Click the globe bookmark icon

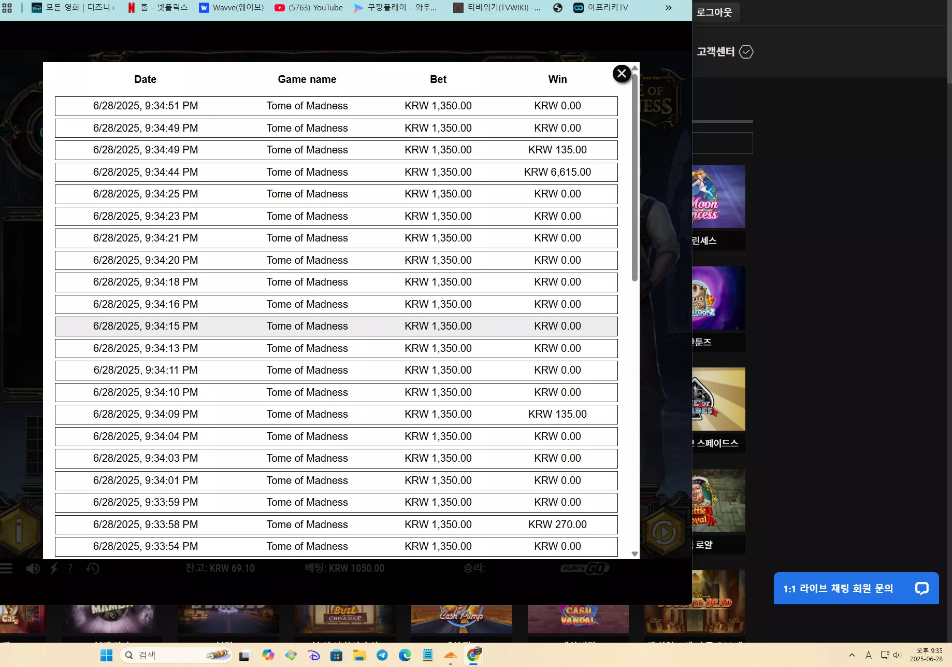click(558, 8)
